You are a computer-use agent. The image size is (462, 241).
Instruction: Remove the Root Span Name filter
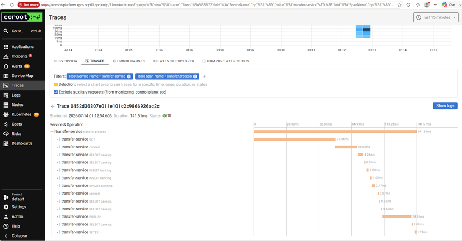click(195, 76)
